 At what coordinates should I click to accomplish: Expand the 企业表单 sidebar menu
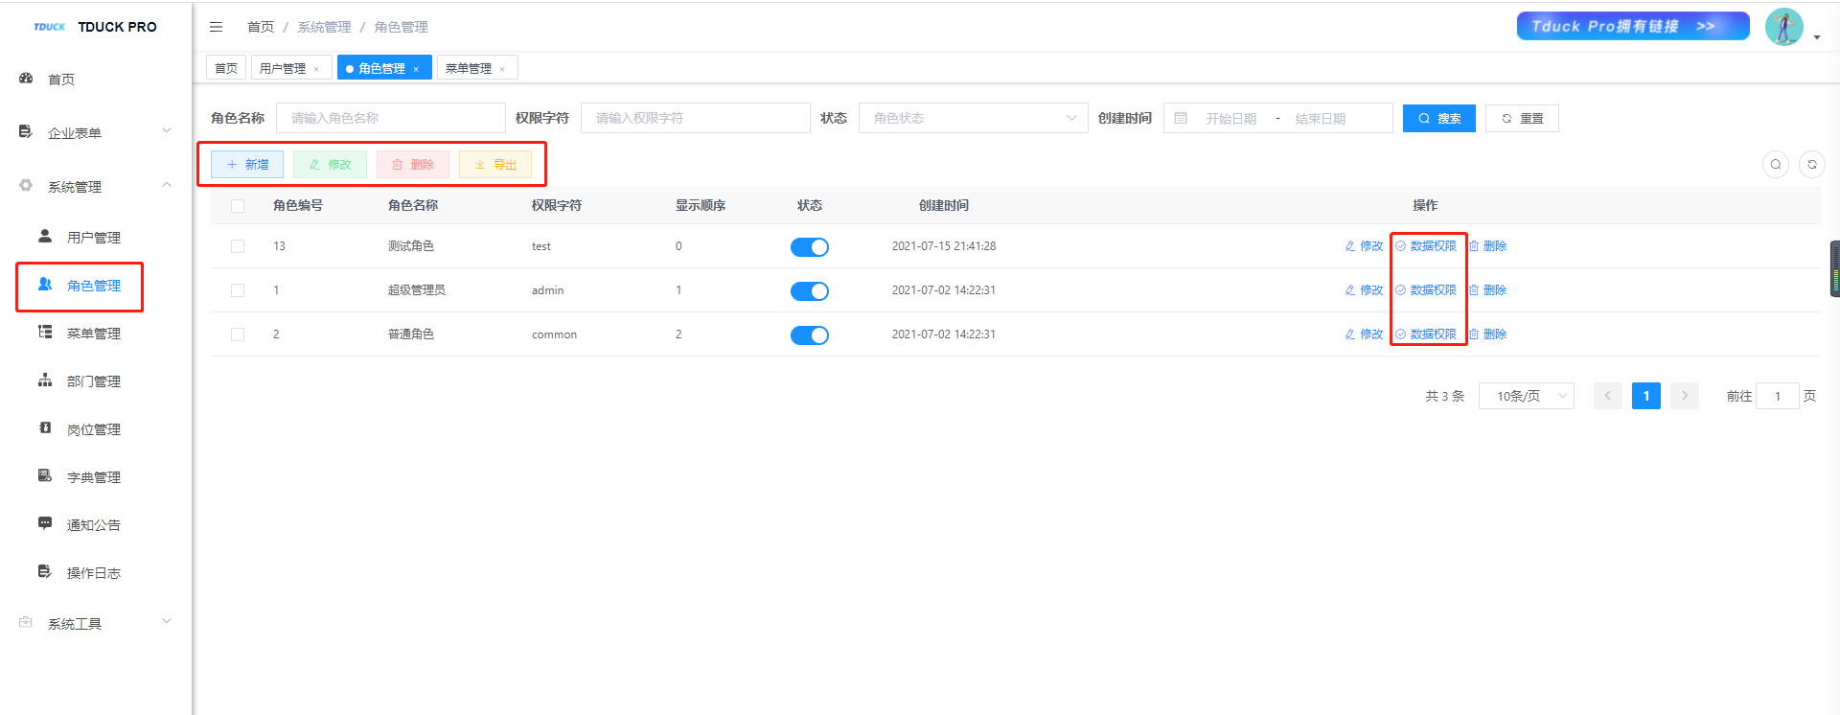coord(93,133)
